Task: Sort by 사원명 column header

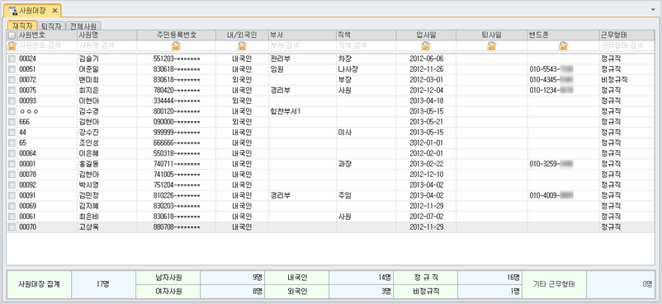Action: click(106, 35)
